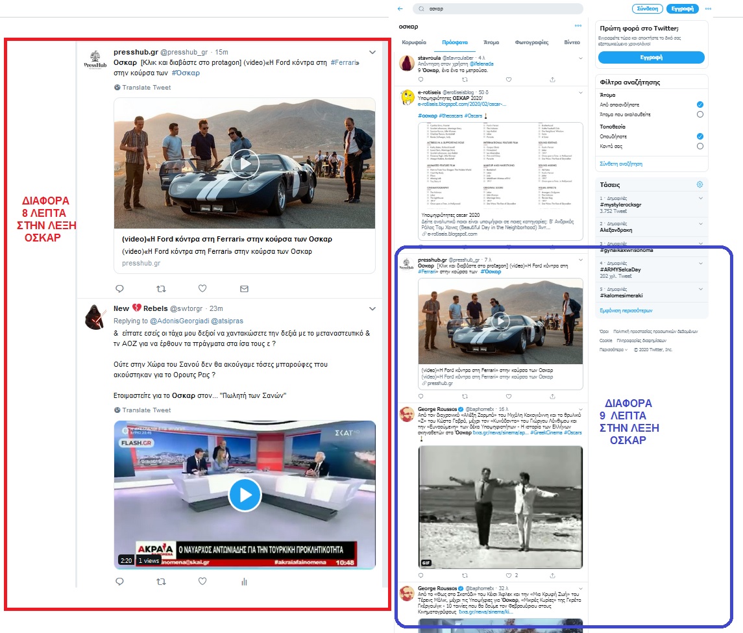743x633 pixels.
Task: Like George Roussos GIF tweet with 2 likes
Action: tap(509, 576)
